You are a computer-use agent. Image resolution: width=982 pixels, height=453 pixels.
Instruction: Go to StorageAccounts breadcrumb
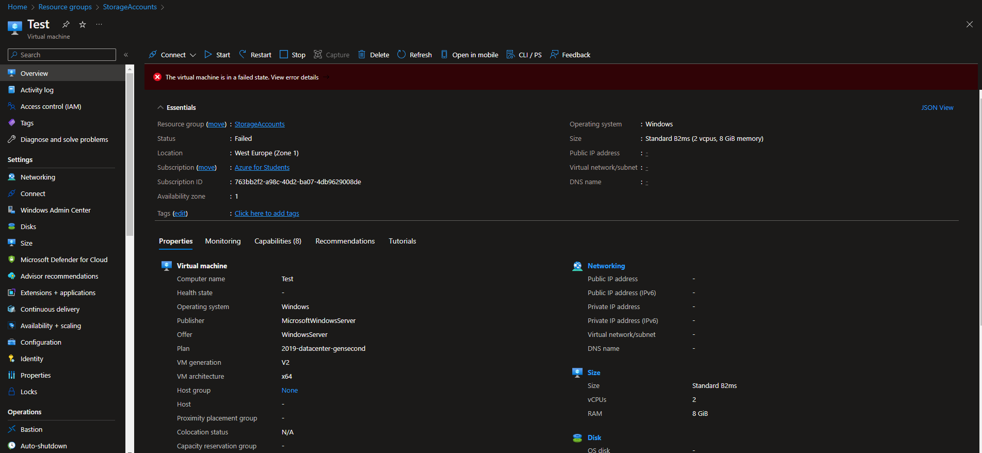(x=130, y=7)
